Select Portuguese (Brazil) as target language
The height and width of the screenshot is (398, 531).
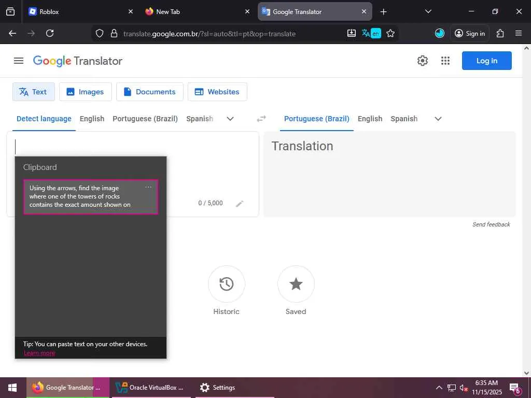[317, 119]
